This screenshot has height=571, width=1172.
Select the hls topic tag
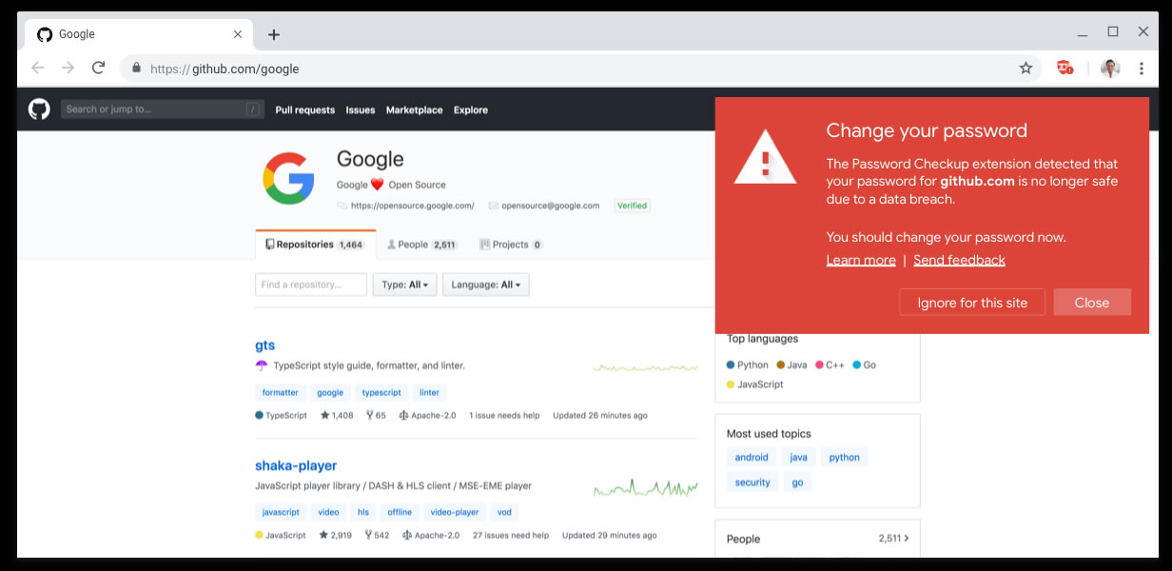[x=363, y=512]
